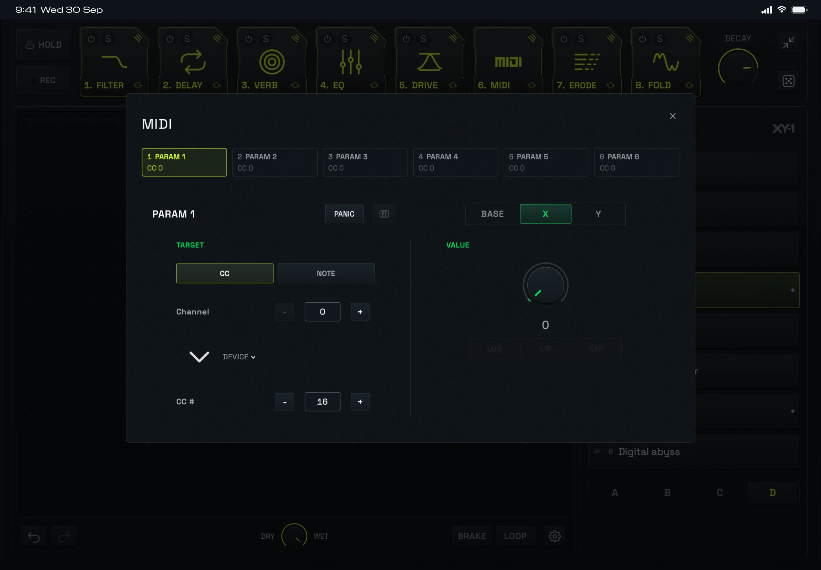Click the VALUE knob

tap(545, 285)
